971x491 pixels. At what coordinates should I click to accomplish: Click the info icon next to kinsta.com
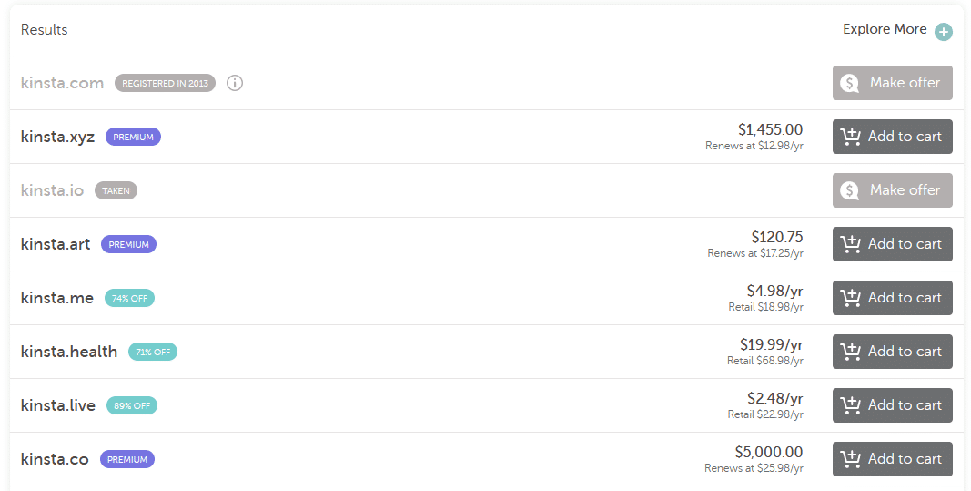(x=235, y=83)
